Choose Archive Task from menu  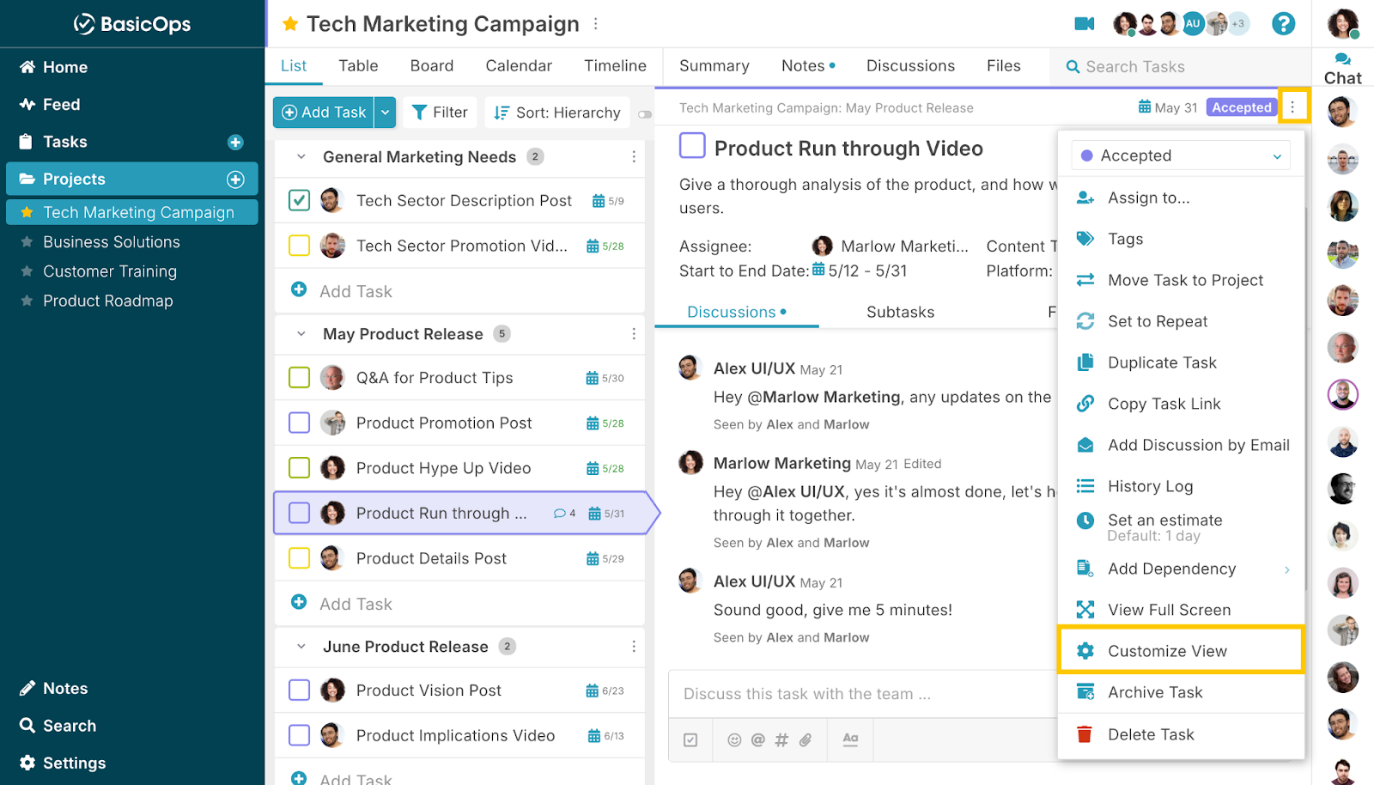tap(1182, 692)
